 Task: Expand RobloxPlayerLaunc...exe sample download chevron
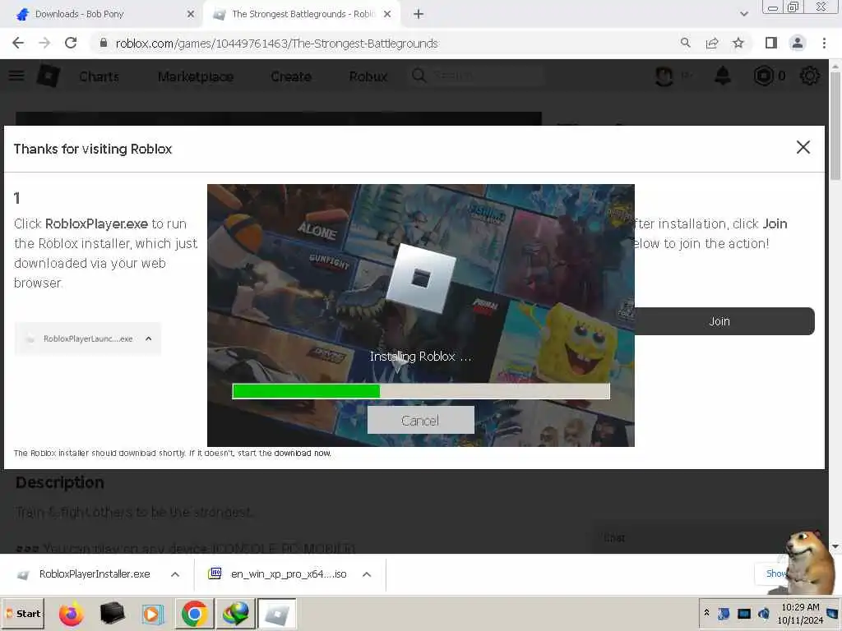coord(149,339)
